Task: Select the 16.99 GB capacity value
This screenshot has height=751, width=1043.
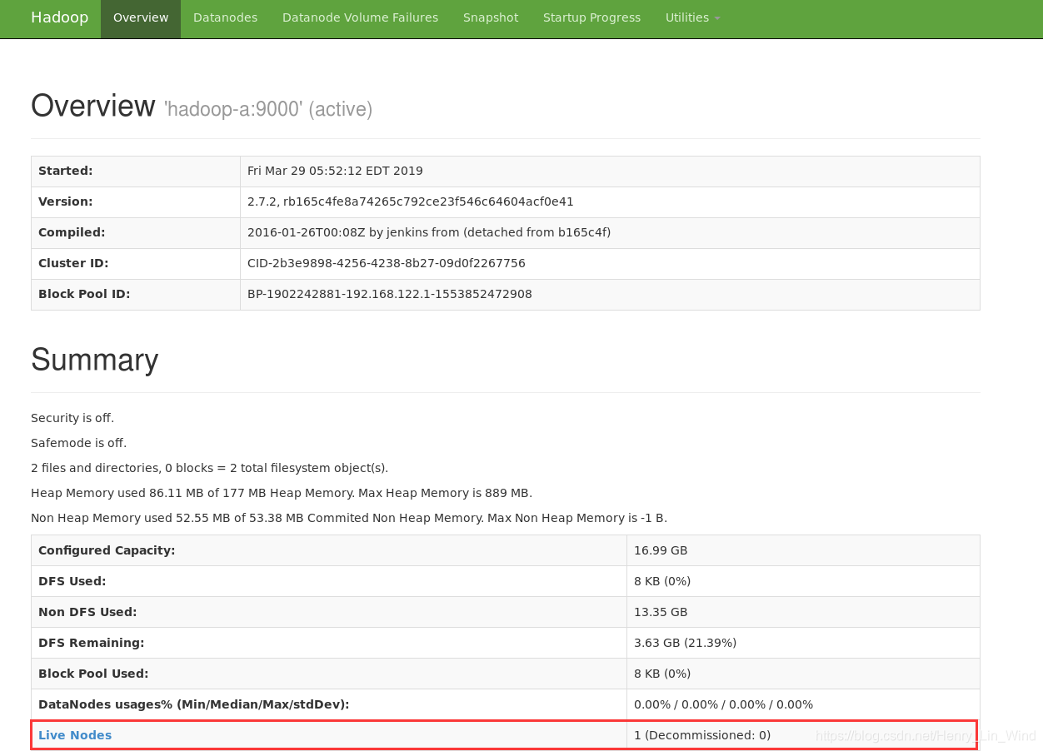Action: point(661,550)
